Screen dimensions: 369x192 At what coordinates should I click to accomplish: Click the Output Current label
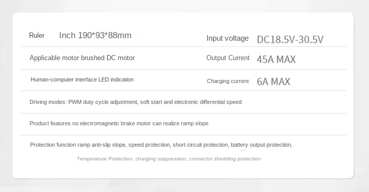(x=228, y=58)
